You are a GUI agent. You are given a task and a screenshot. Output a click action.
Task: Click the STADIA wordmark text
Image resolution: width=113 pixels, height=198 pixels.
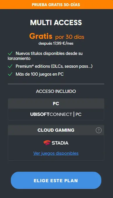click(60, 143)
